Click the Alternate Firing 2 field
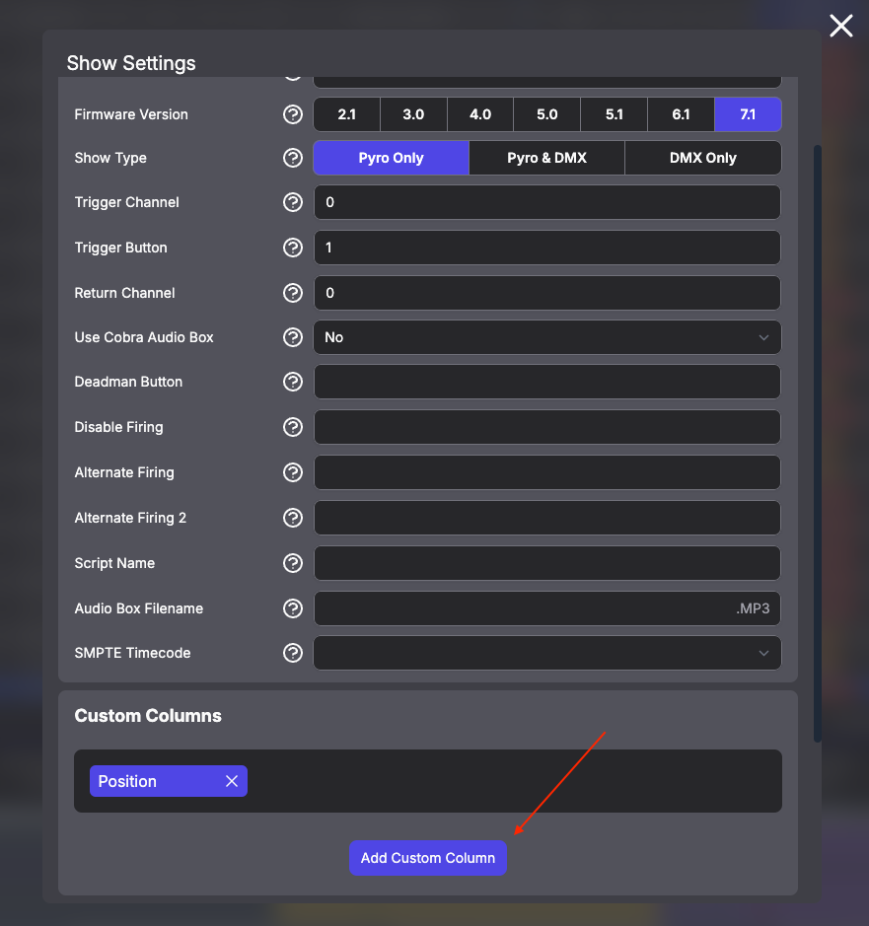Screen dimensions: 869x926 click(x=547, y=518)
